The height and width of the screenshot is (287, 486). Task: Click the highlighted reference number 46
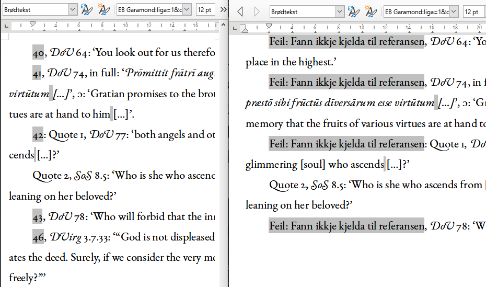[x=38, y=237]
